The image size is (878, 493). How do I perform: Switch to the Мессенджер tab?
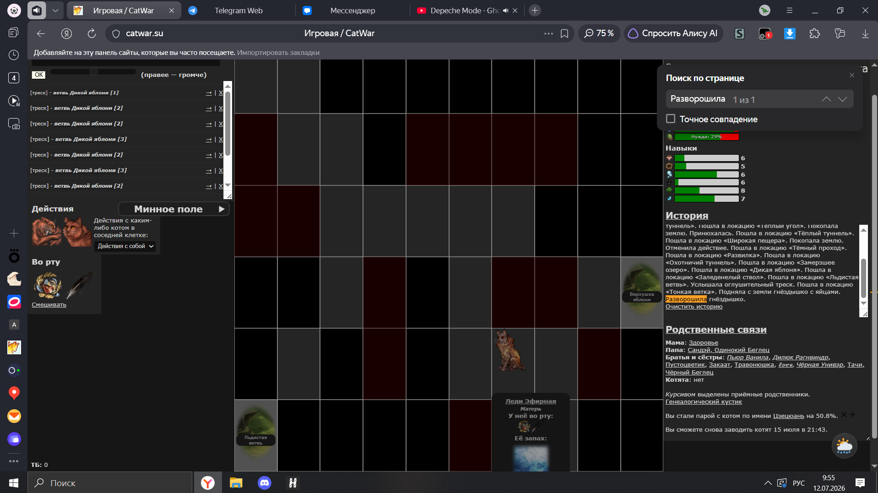pyautogui.click(x=352, y=11)
